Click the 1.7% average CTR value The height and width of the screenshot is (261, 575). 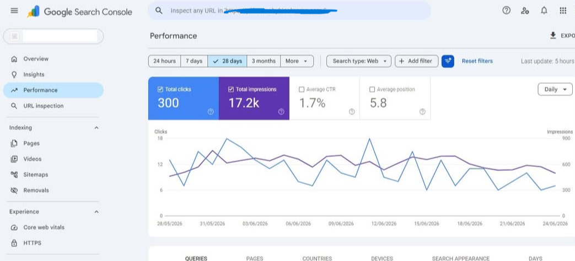point(312,103)
